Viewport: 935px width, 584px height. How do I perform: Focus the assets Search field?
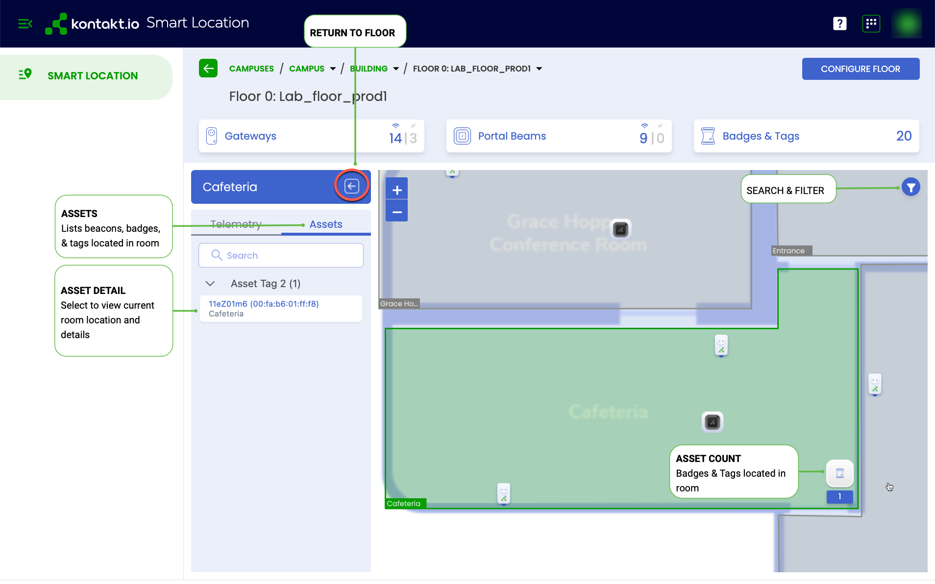(x=281, y=255)
